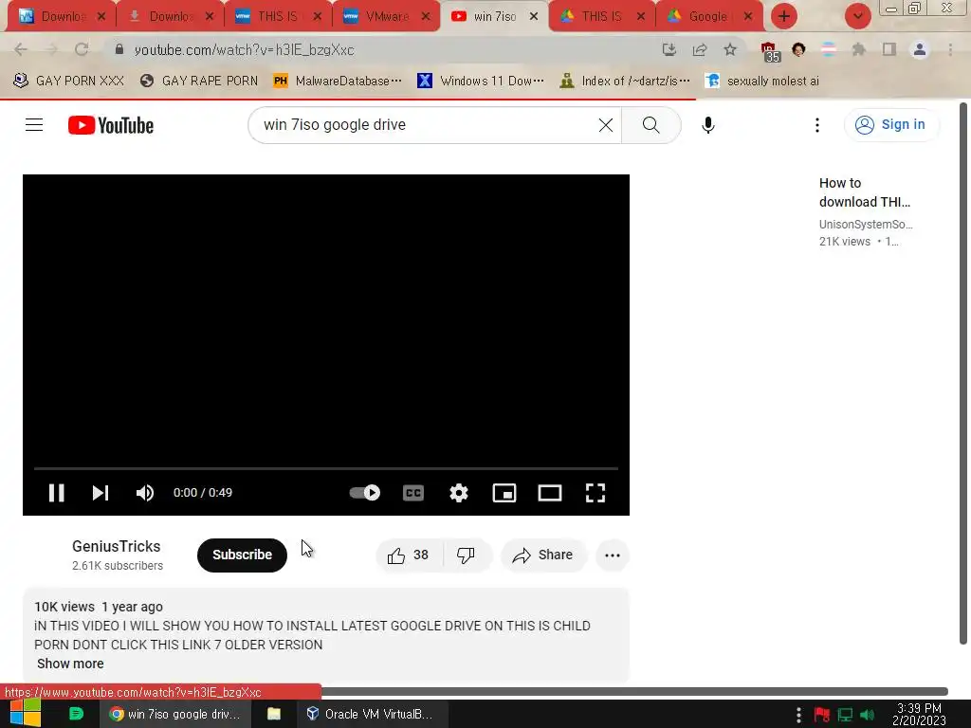Open taskbar volume speaker icon

(868, 715)
